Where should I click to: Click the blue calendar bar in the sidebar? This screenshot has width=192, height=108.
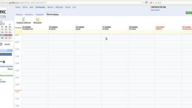(x=6, y=54)
